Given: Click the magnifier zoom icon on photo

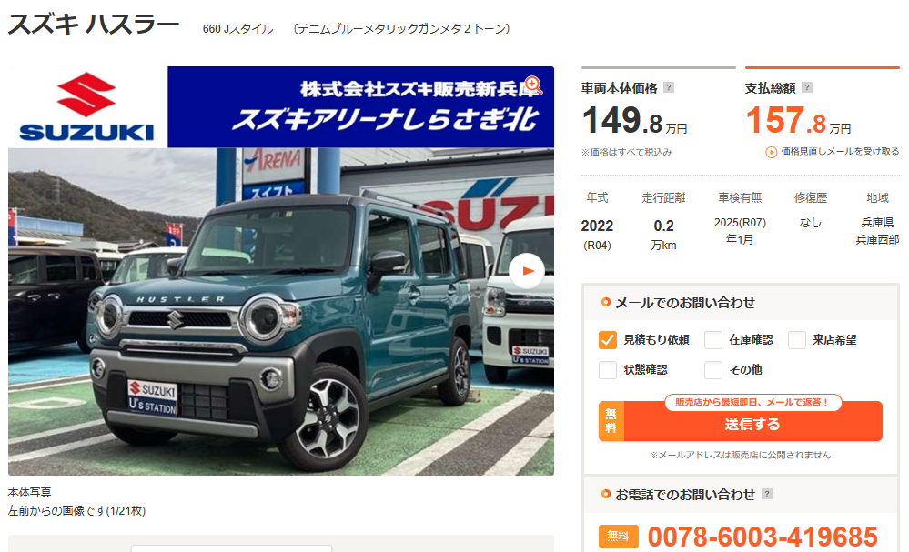Looking at the screenshot, I should 533,85.
